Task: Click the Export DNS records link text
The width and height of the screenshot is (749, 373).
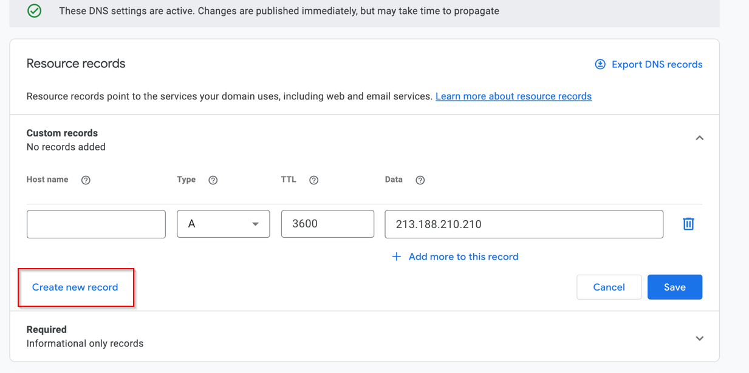Action: coord(657,64)
